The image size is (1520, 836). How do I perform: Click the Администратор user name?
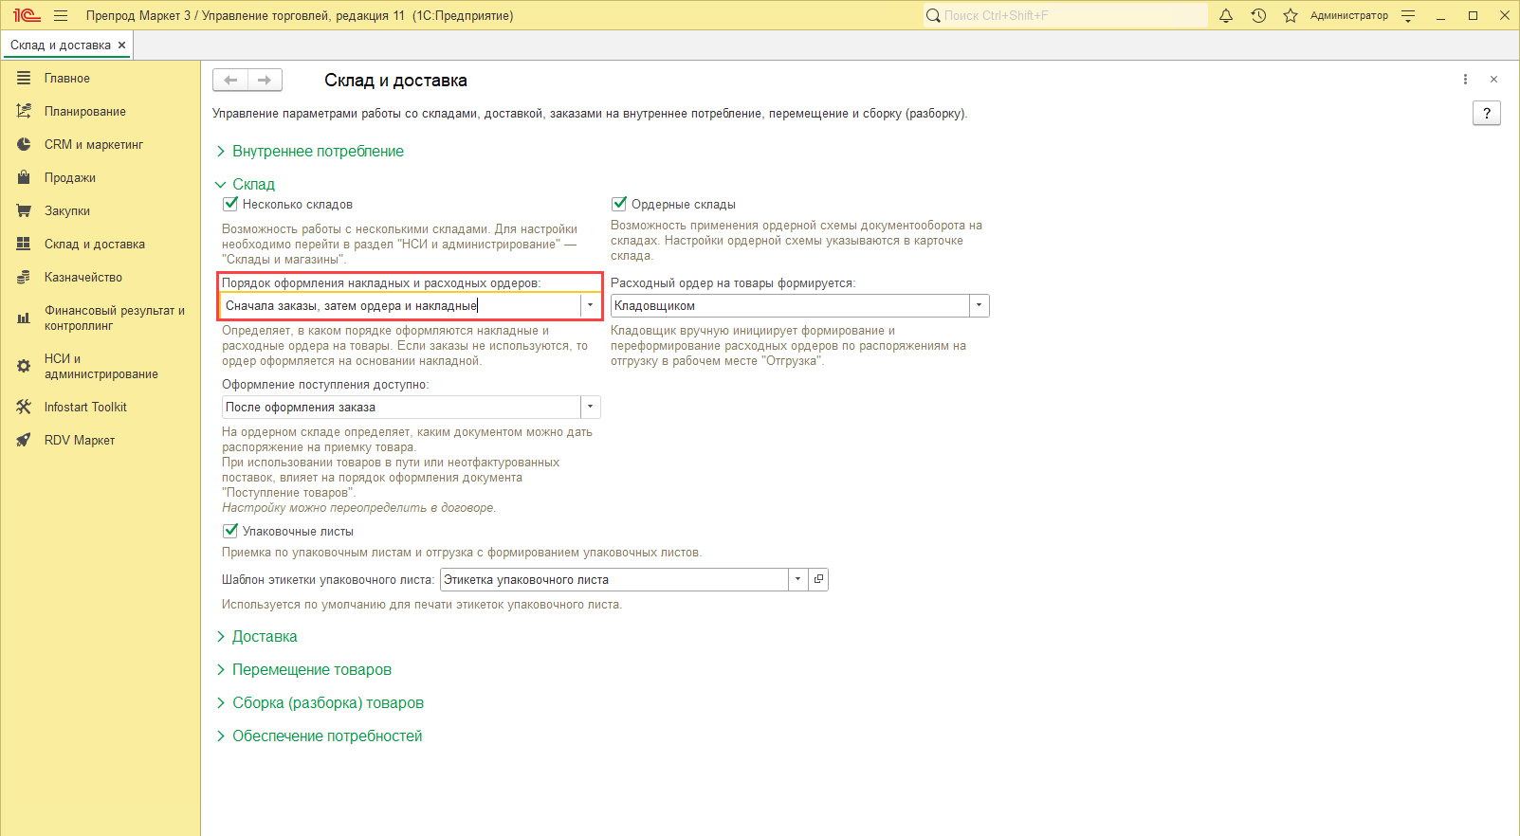pos(1348,15)
